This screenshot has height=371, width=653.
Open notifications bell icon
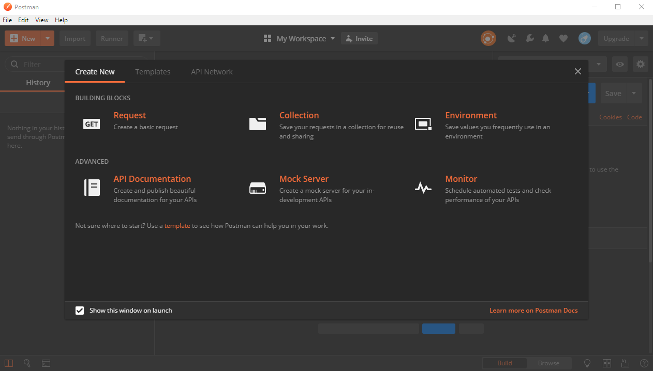click(x=546, y=38)
